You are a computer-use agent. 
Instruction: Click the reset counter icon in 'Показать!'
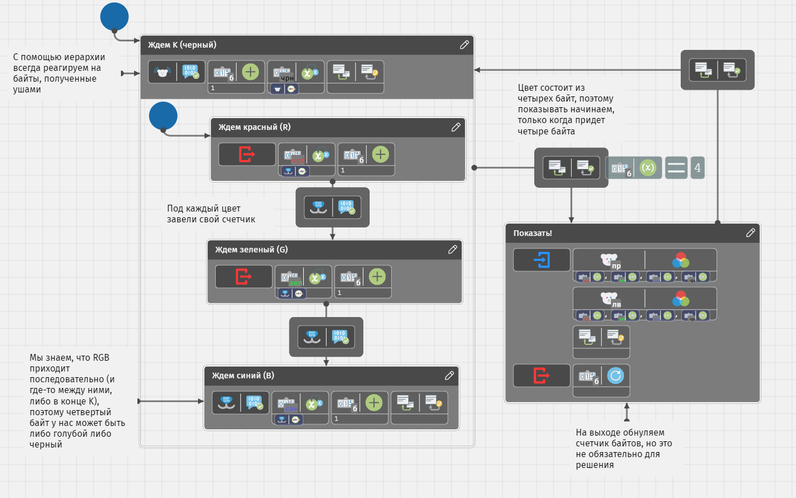click(615, 375)
